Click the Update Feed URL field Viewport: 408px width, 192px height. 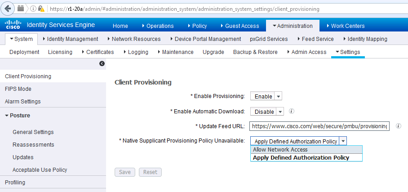click(x=319, y=126)
